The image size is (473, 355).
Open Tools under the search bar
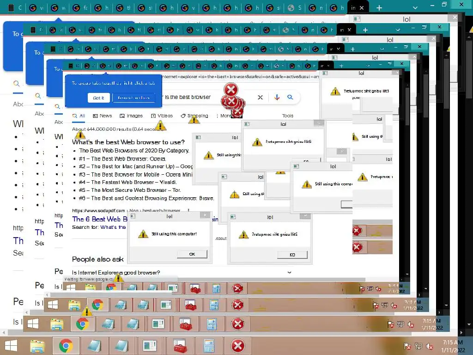287,116
